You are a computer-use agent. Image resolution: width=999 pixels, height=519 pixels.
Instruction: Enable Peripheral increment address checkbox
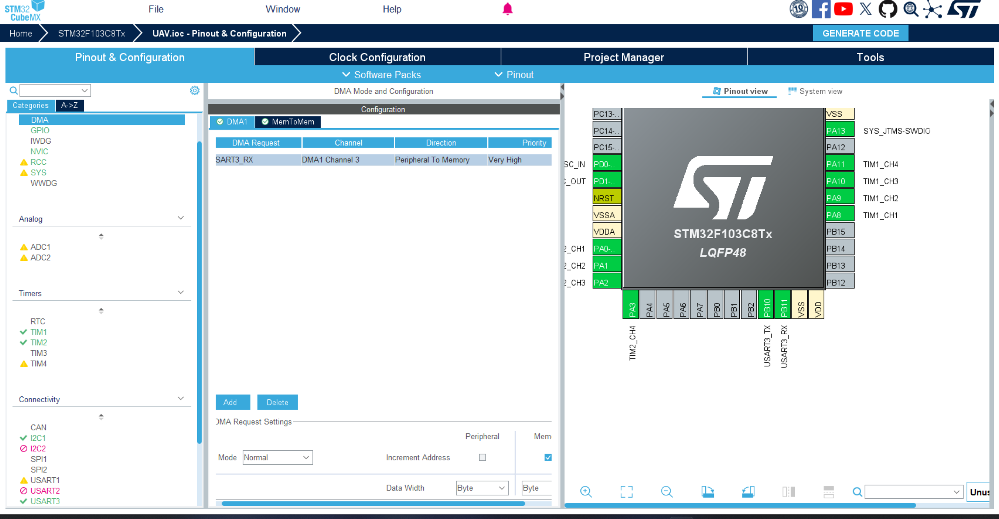point(482,457)
